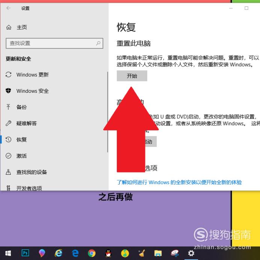Open the 备份 section
The width and height of the screenshot is (260, 260).
21,107
